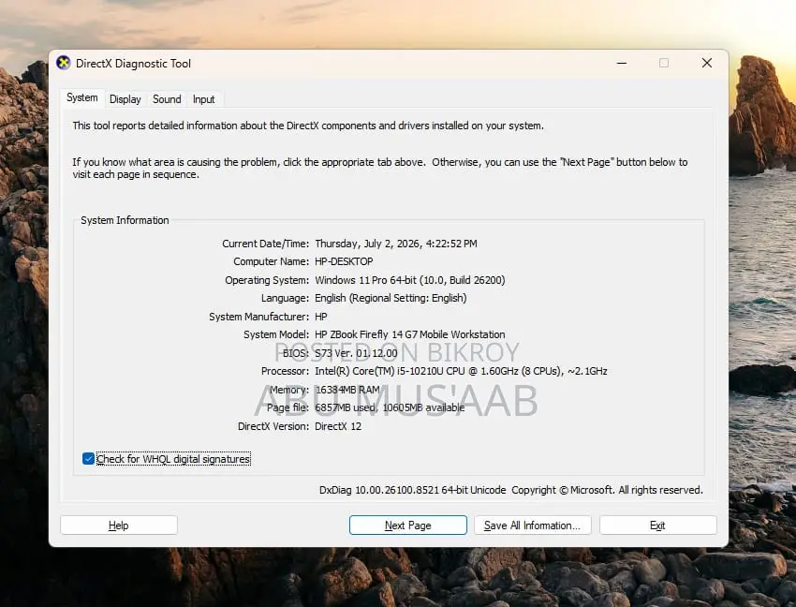The height and width of the screenshot is (607, 796).
Task: Close the DirectX Diagnostic Tool window
Action: pyautogui.click(x=707, y=63)
